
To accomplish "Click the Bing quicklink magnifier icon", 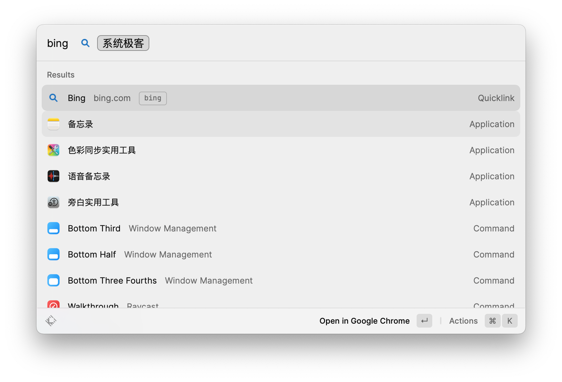I will click(x=53, y=98).
